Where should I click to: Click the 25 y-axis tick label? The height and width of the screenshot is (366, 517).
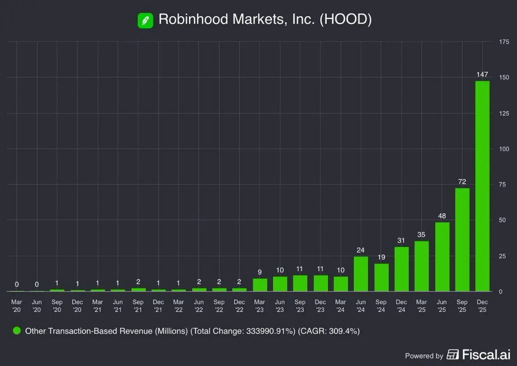(503, 256)
